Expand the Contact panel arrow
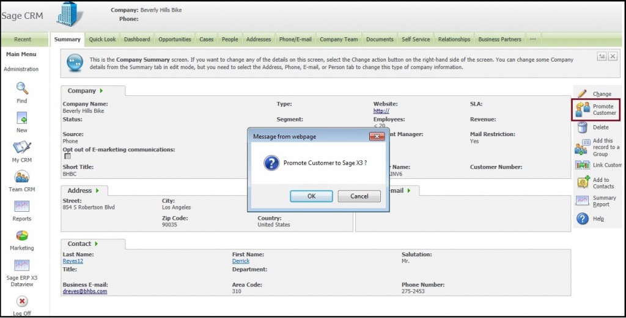 click(96, 244)
